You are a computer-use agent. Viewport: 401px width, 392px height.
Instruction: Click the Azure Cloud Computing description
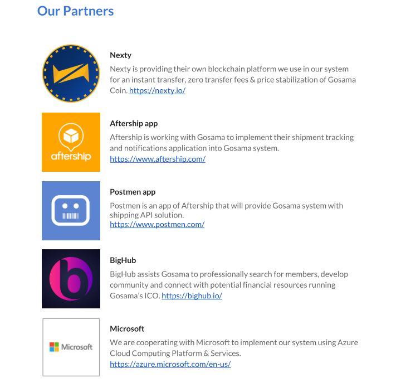pyautogui.click(x=234, y=348)
